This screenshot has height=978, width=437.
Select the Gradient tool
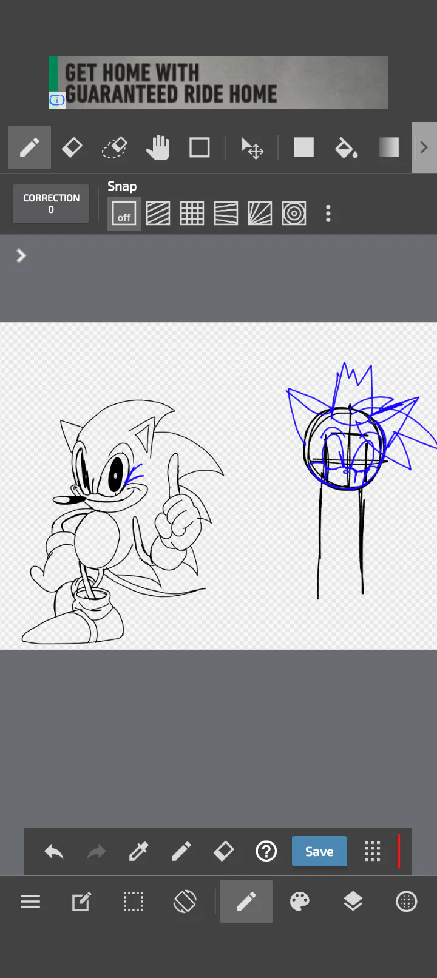(388, 147)
